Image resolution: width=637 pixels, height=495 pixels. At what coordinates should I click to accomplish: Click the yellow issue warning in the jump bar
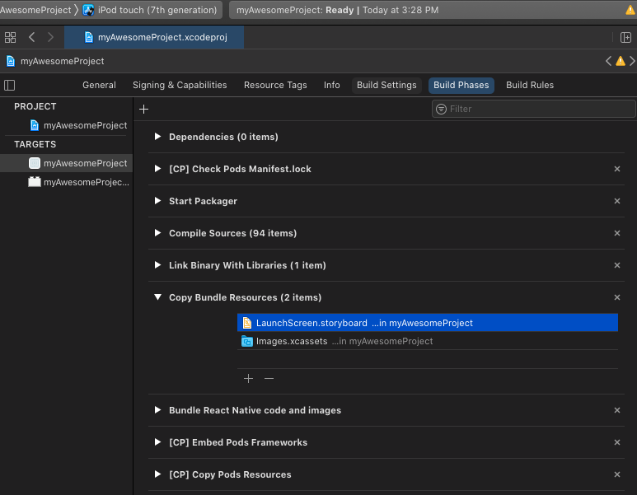621,61
